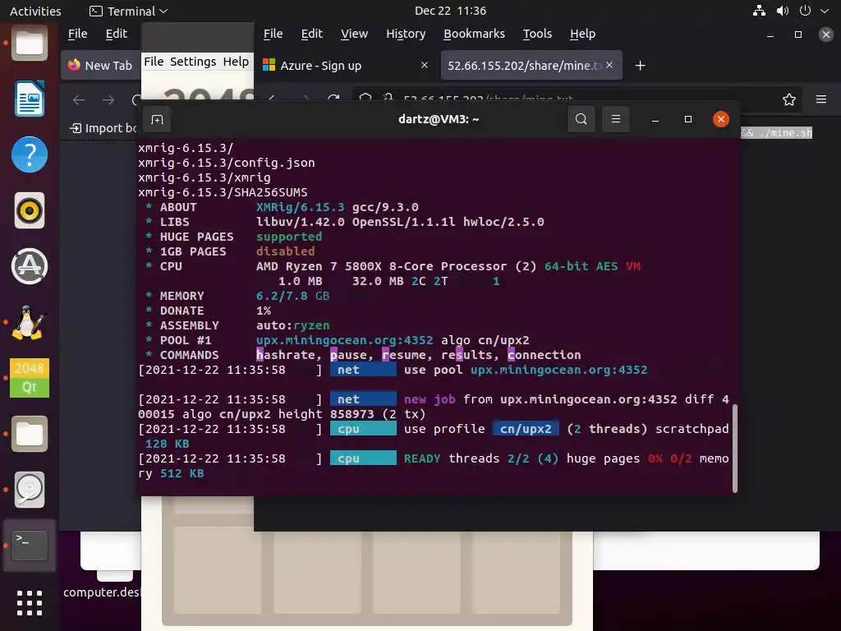Select the 52.66.155.202/share/mine.txt tab

(x=531, y=66)
